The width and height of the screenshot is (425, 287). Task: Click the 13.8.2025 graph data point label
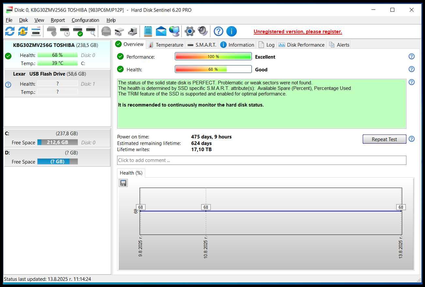point(401,207)
